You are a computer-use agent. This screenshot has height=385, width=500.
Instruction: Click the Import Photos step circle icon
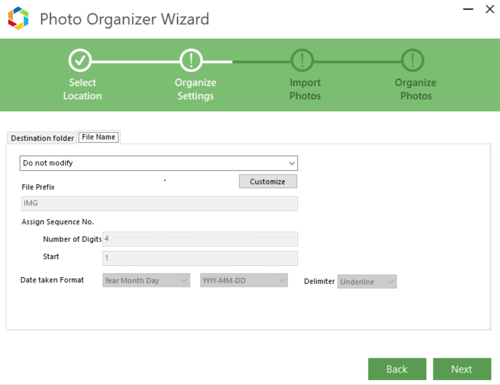click(x=302, y=60)
